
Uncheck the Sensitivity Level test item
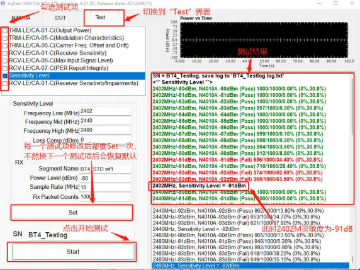click(x=5, y=76)
